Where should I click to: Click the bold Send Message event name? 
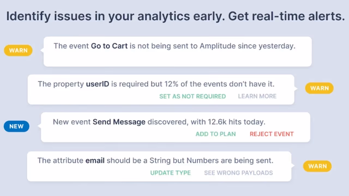pyautogui.click(x=119, y=122)
